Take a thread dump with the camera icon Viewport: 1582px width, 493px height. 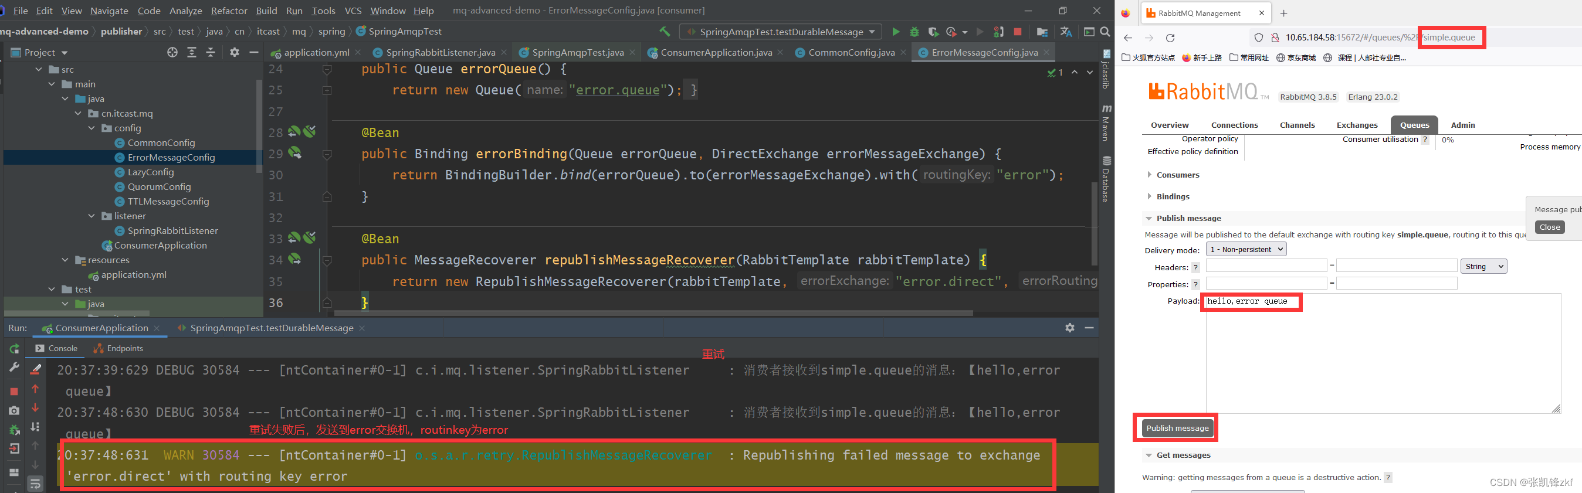14,410
